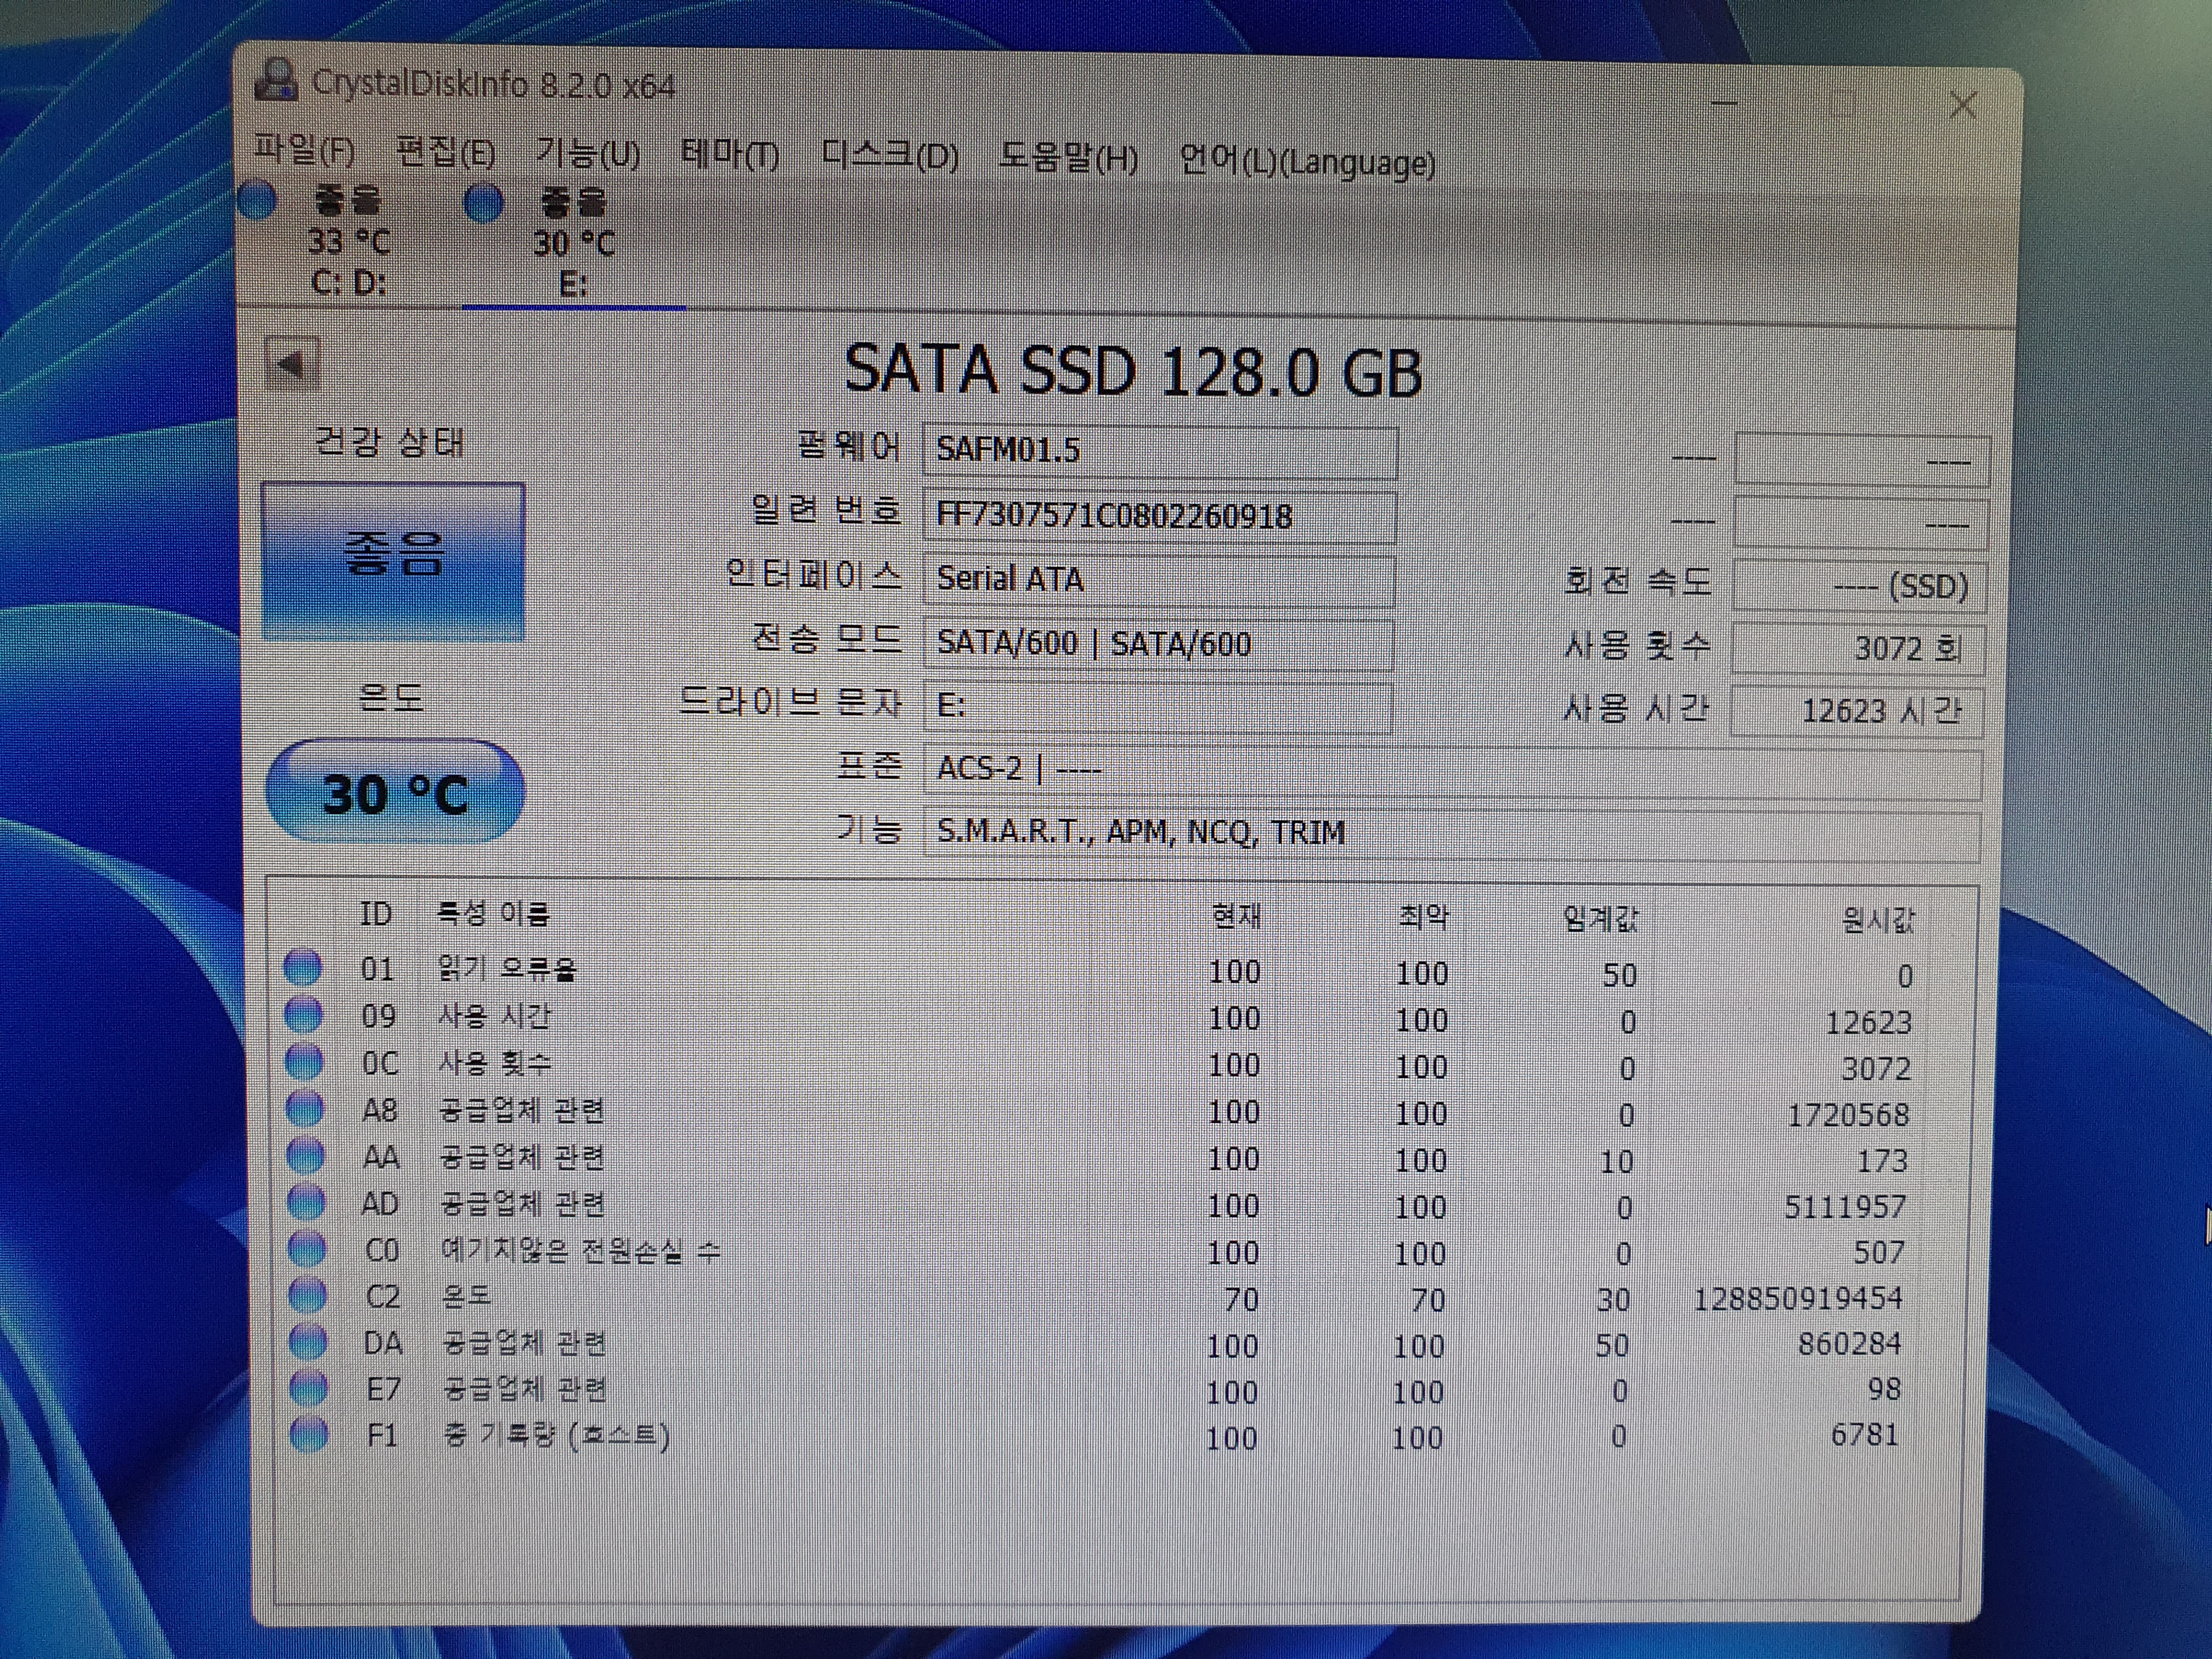Open the 파일(F) menu
Image resolution: width=2212 pixels, height=1659 pixels.
pyautogui.click(x=304, y=150)
